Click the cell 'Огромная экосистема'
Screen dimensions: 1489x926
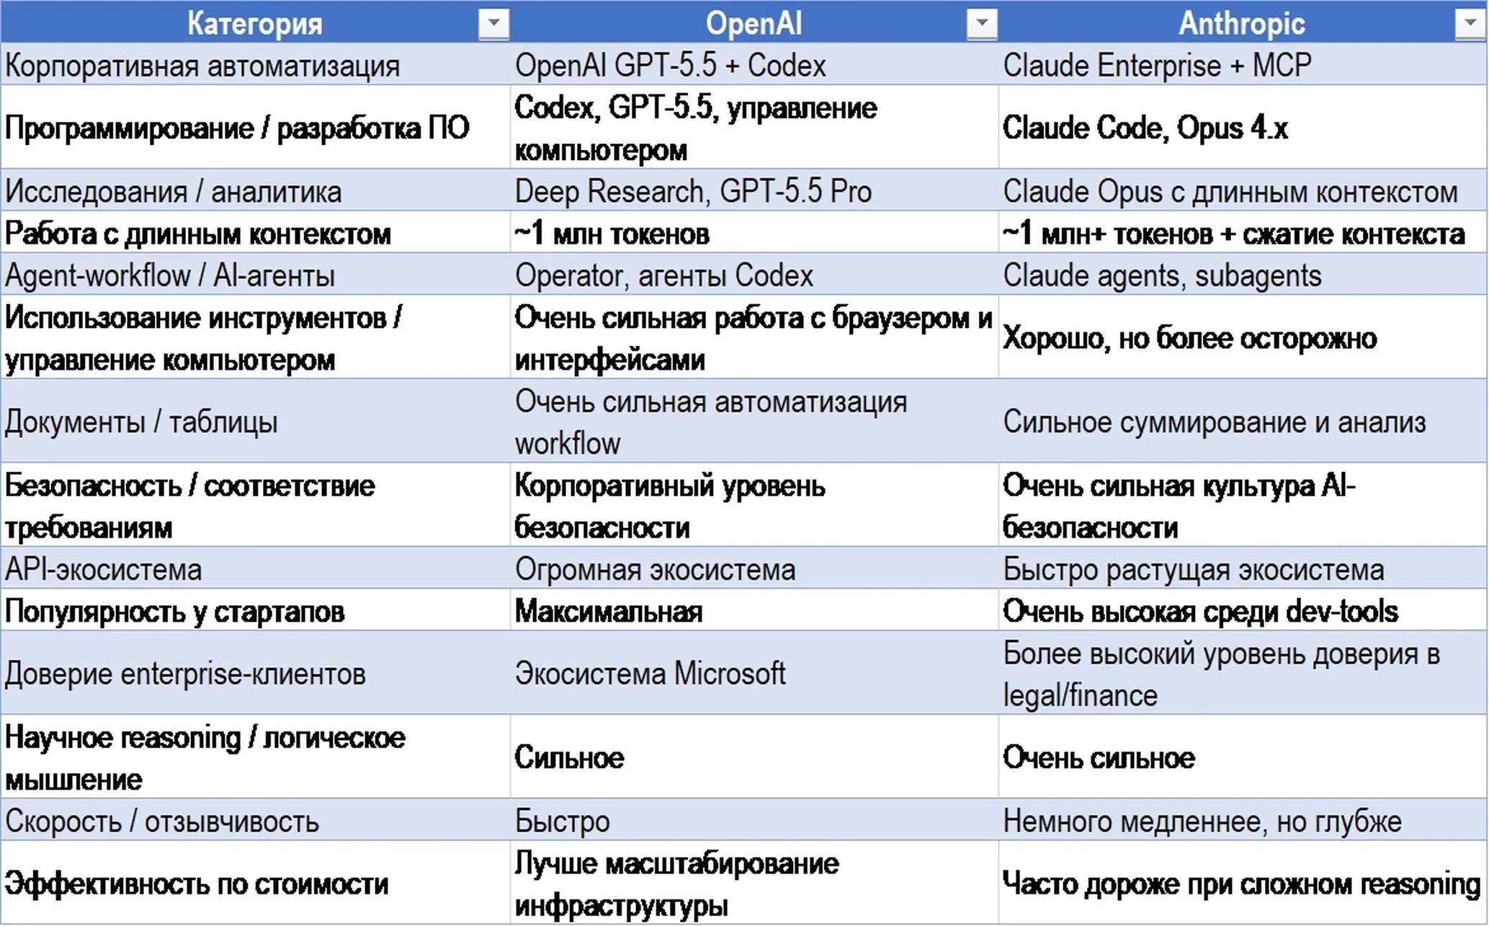click(x=754, y=569)
